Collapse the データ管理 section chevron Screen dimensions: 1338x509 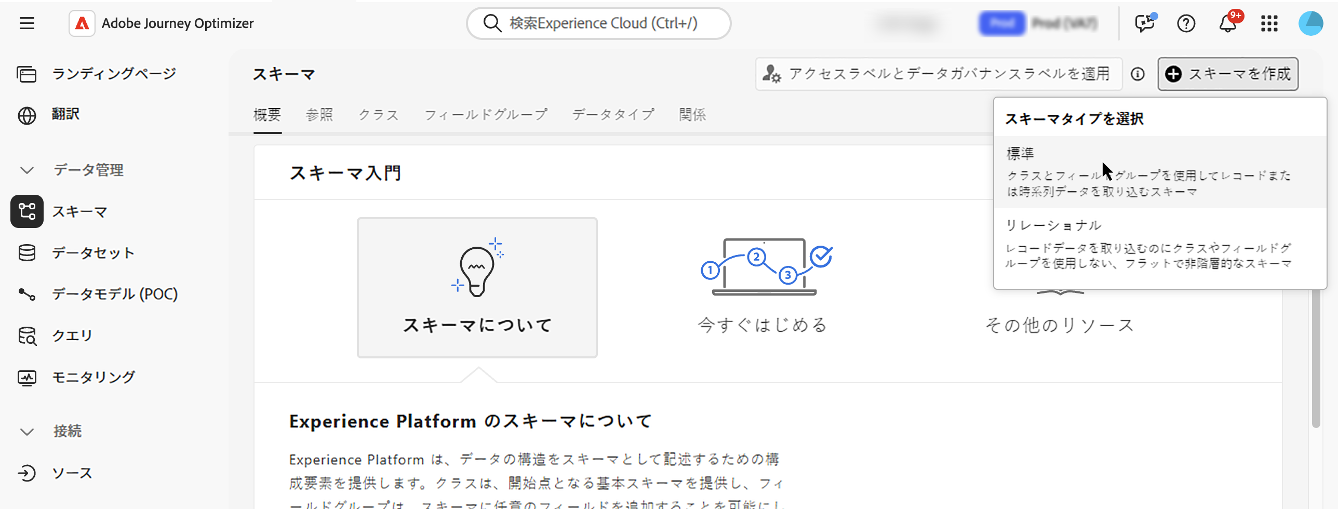pos(27,170)
